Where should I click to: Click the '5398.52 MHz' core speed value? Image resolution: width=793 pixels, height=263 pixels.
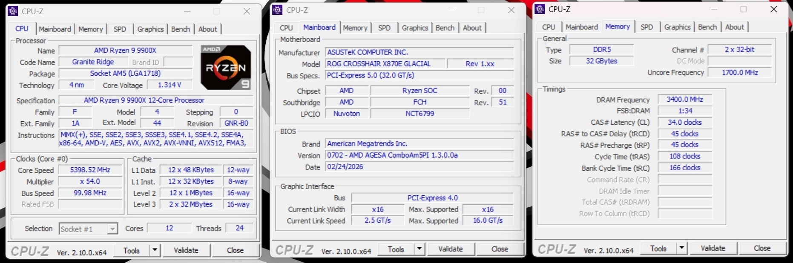(x=90, y=170)
